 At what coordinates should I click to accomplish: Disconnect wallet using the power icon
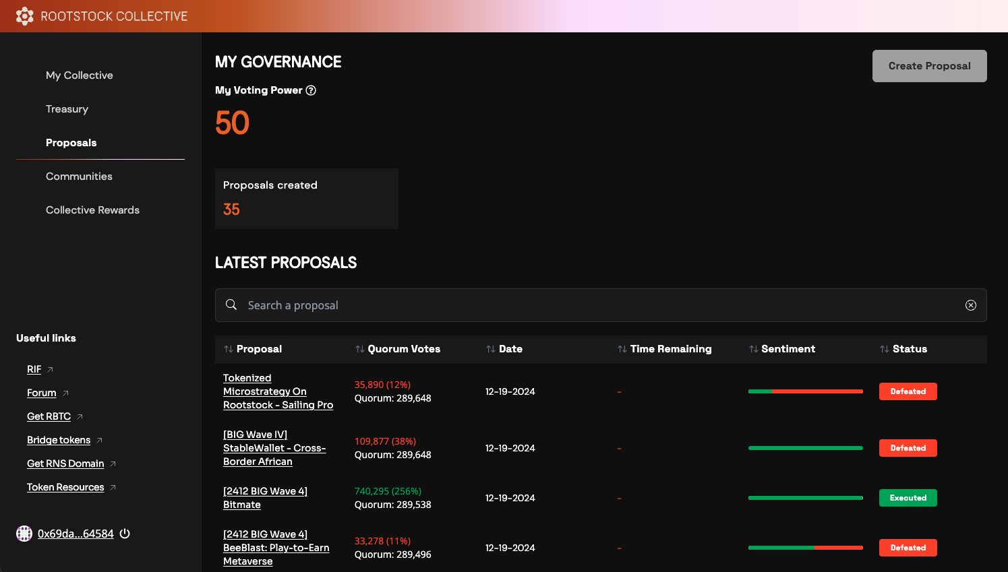tap(125, 534)
